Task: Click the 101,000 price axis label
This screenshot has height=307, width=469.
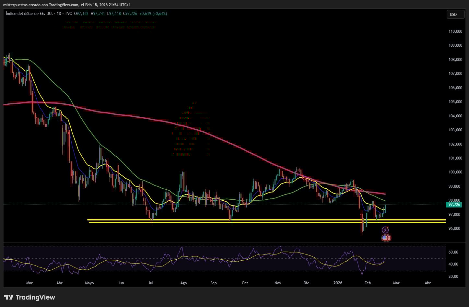Action: [455, 158]
